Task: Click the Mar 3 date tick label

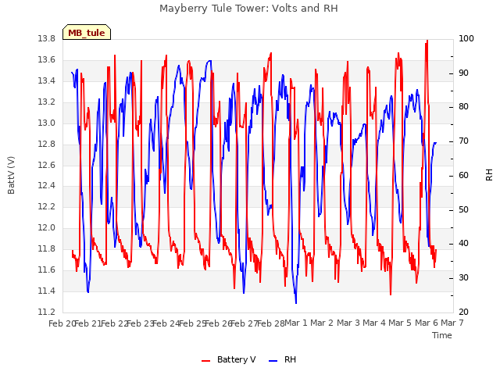Action: 348,323
